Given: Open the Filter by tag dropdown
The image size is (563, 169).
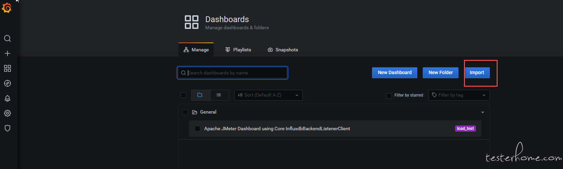Looking at the screenshot, I should 459,95.
